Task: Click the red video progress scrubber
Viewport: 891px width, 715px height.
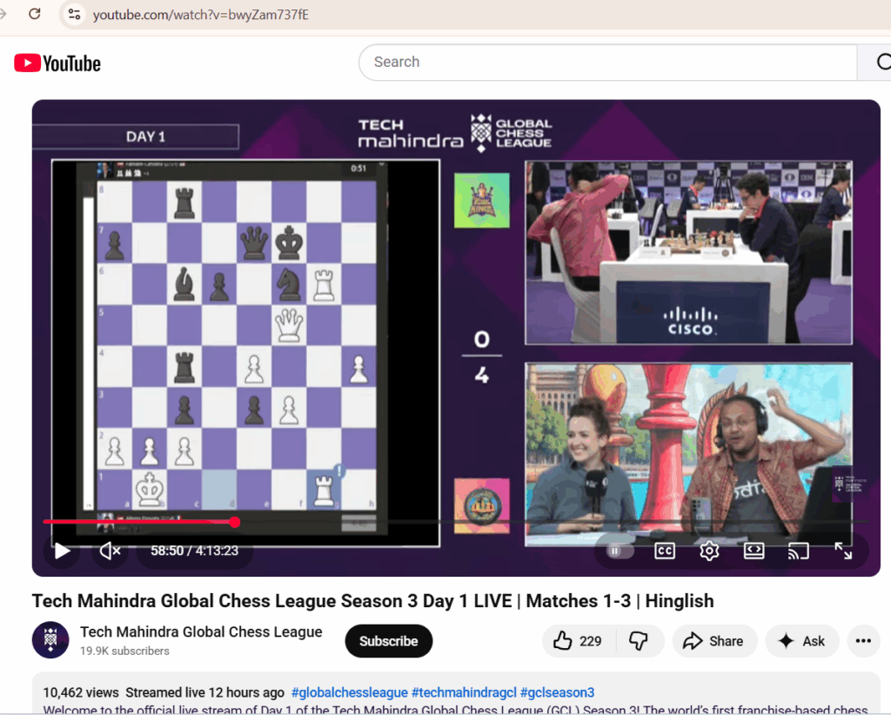Action: click(235, 522)
